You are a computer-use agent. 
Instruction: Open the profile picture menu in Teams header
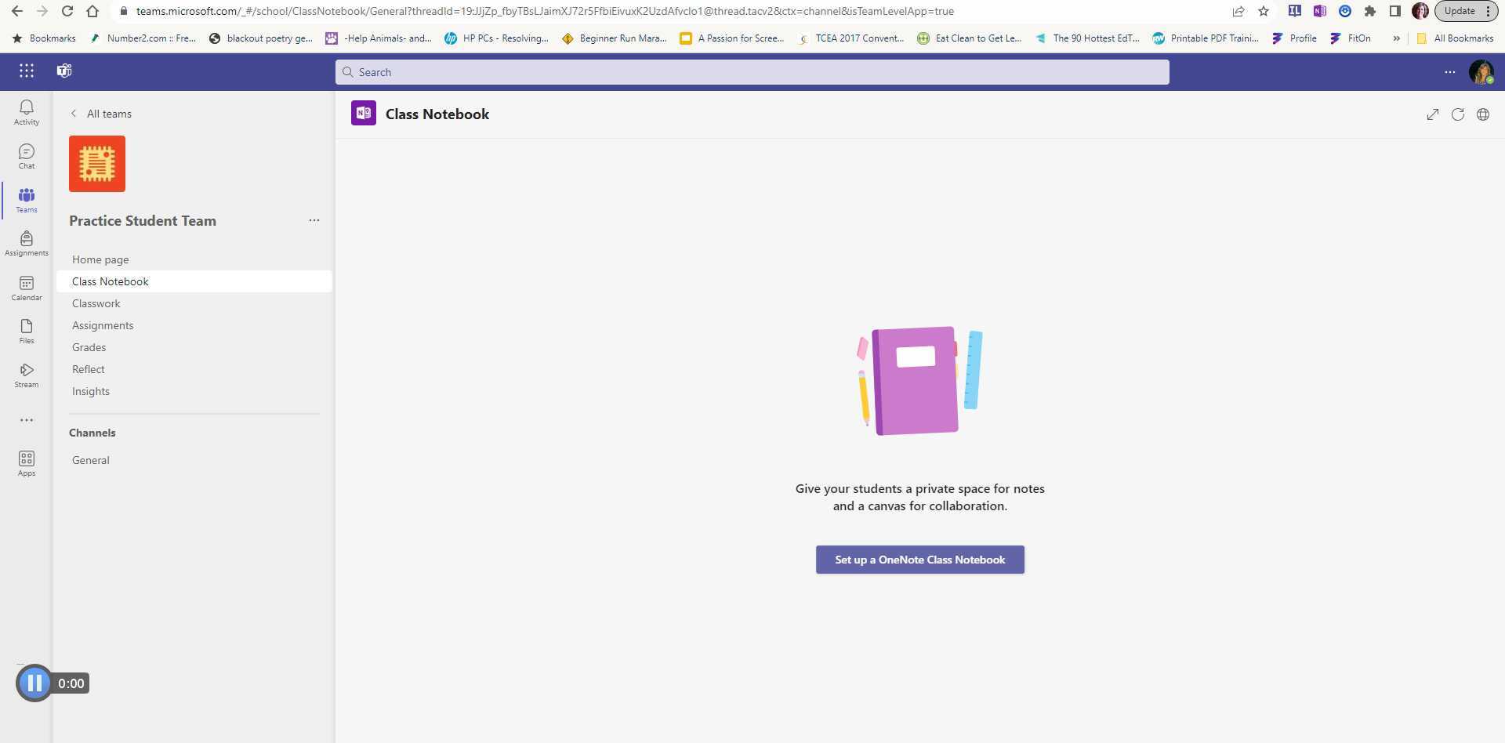pyautogui.click(x=1481, y=72)
